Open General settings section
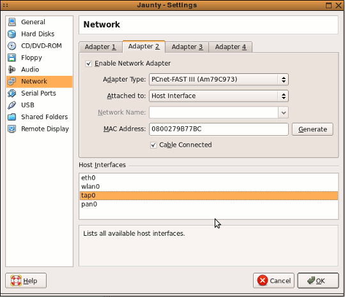The image size is (345, 297). pyautogui.click(x=39, y=22)
